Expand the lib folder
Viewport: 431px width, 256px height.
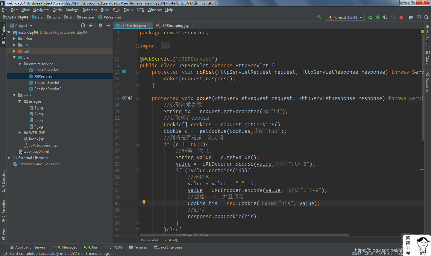14,45
